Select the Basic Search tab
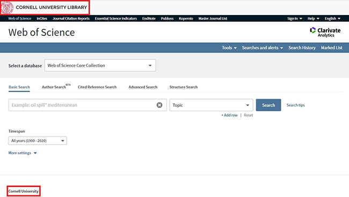The width and height of the screenshot is (349, 197). pos(19,87)
